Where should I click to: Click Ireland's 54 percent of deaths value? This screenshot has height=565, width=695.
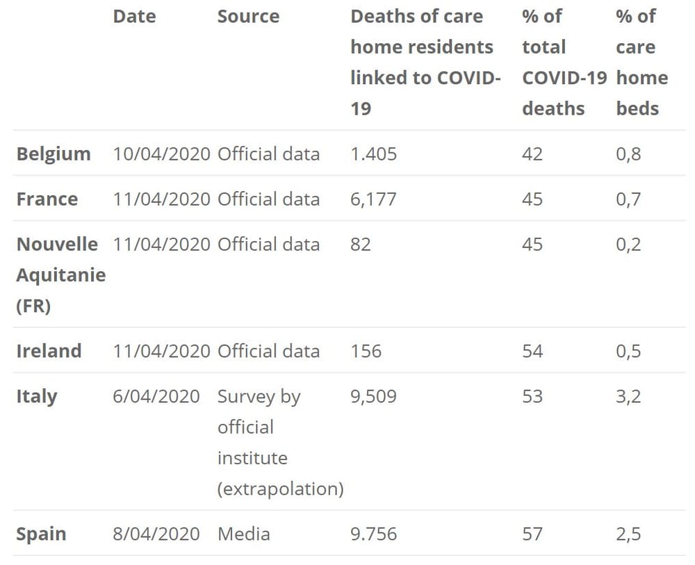click(x=532, y=350)
